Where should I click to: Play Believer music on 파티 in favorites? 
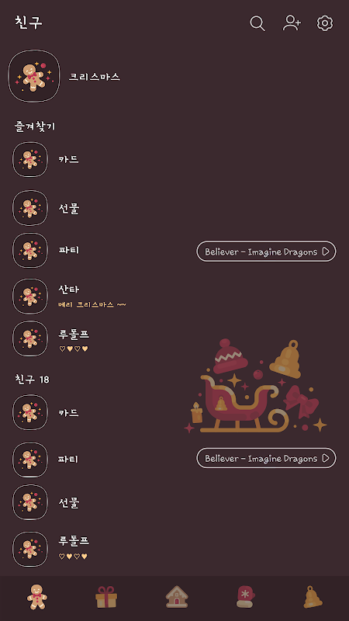(x=266, y=252)
